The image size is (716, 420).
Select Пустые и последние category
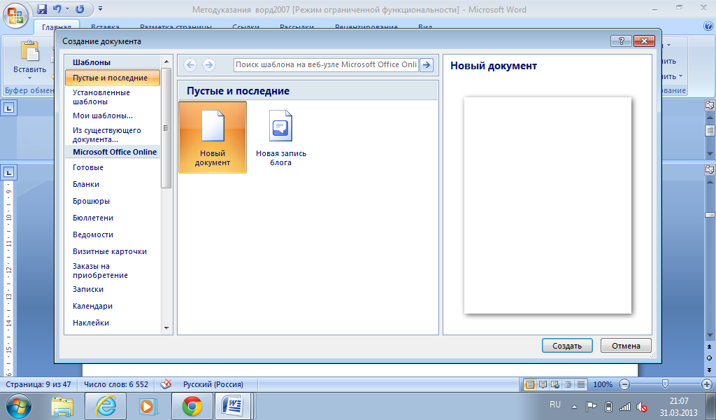click(x=113, y=78)
